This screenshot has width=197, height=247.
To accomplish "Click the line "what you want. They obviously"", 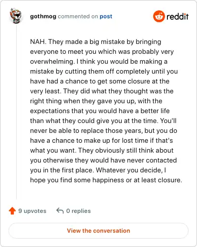I will tap(102, 151).
